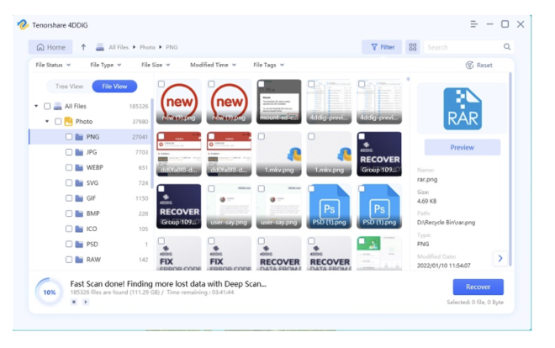The width and height of the screenshot is (555, 348).
Task: Tick the SVG folder checkbox
Action: (x=69, y=183)
